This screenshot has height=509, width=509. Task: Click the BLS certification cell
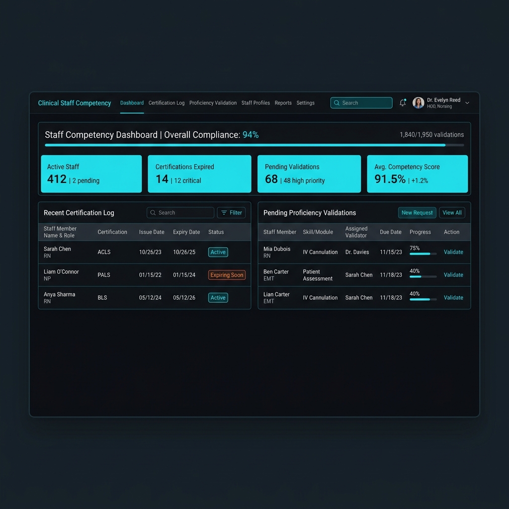tap(102, 297)
